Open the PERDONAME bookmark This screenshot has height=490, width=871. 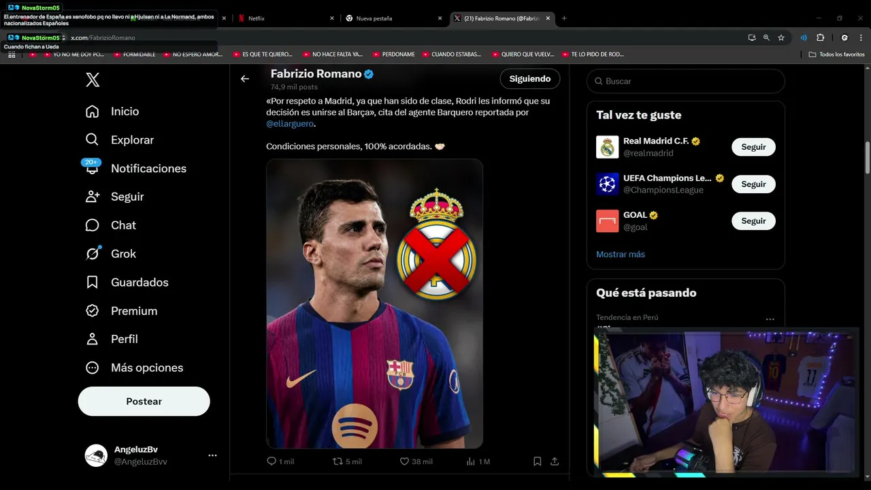point(393,54)
